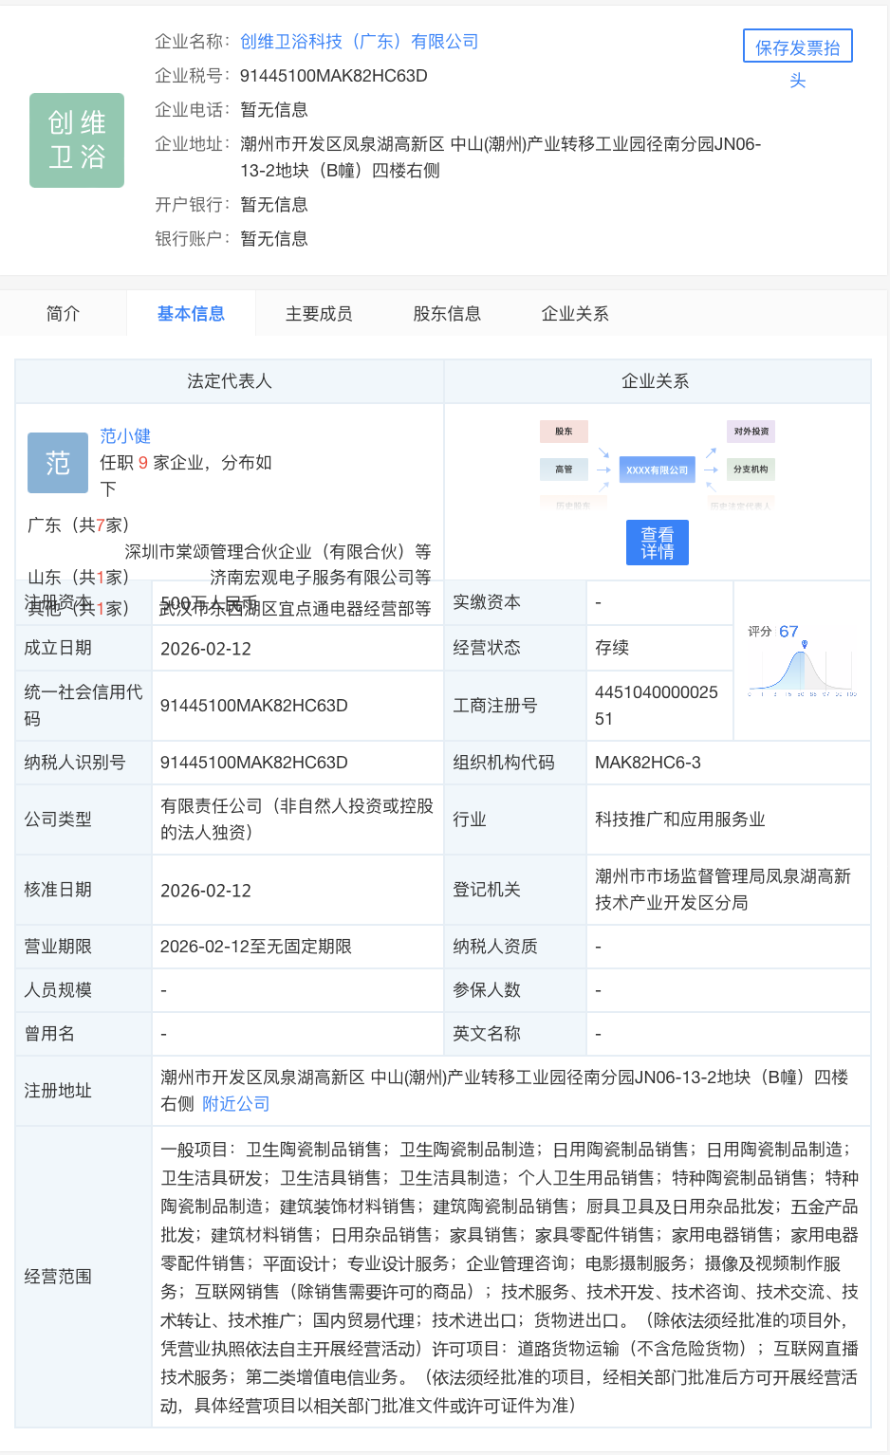Screen dimensions: 890x1455
Task: Select the 股东 node in the relationship diagram
Action: [564, 431]
